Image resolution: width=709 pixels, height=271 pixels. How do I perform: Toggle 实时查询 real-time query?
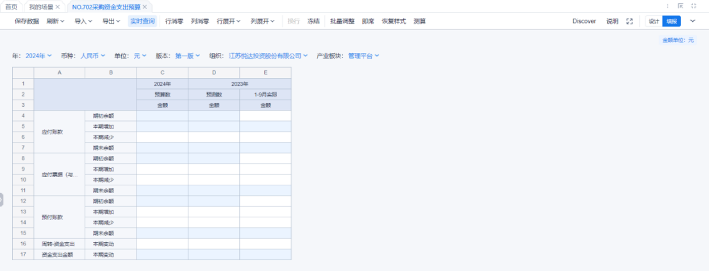[142, 21]
